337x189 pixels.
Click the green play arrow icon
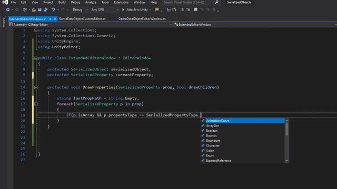pyautogui.click(x=123, y=9)
